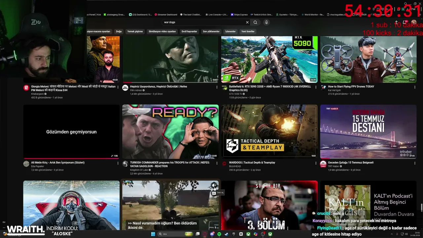Open Steam from the taskbar
The width and height of the screenshot is (423, 238).
tap(226, 234)
